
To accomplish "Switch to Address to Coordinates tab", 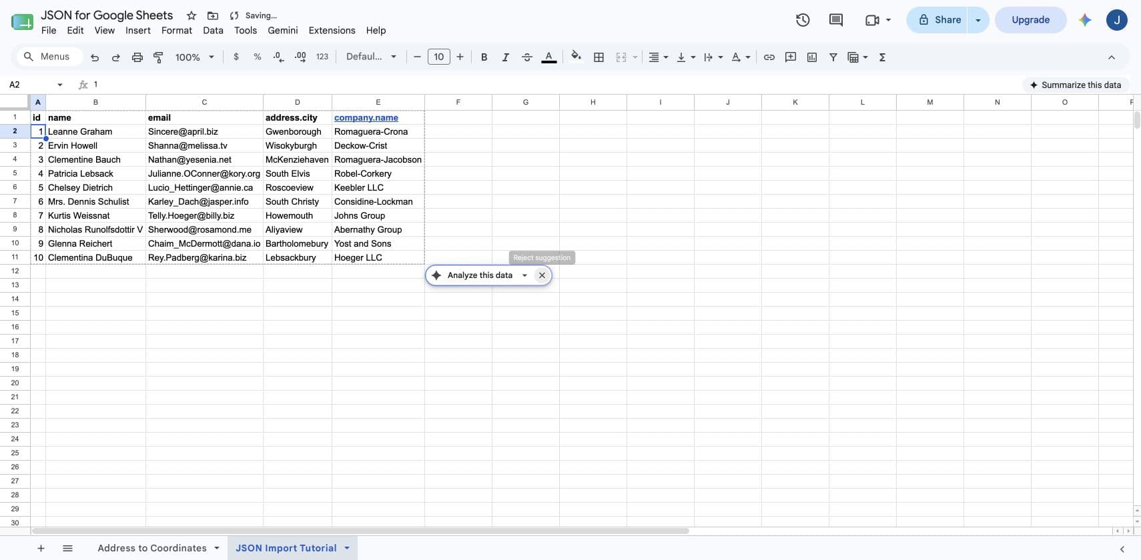I will coord(152,548).
